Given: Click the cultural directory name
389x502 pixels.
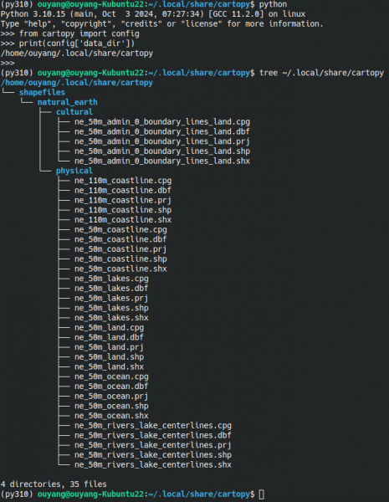Looking at the screenshot, I should [x=74, y=112].
